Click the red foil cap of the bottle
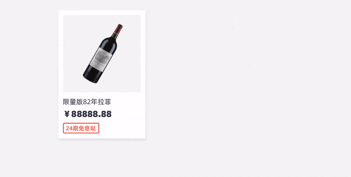Image resolution: width=351 pixels, height=177 pixels. point(119,29)
